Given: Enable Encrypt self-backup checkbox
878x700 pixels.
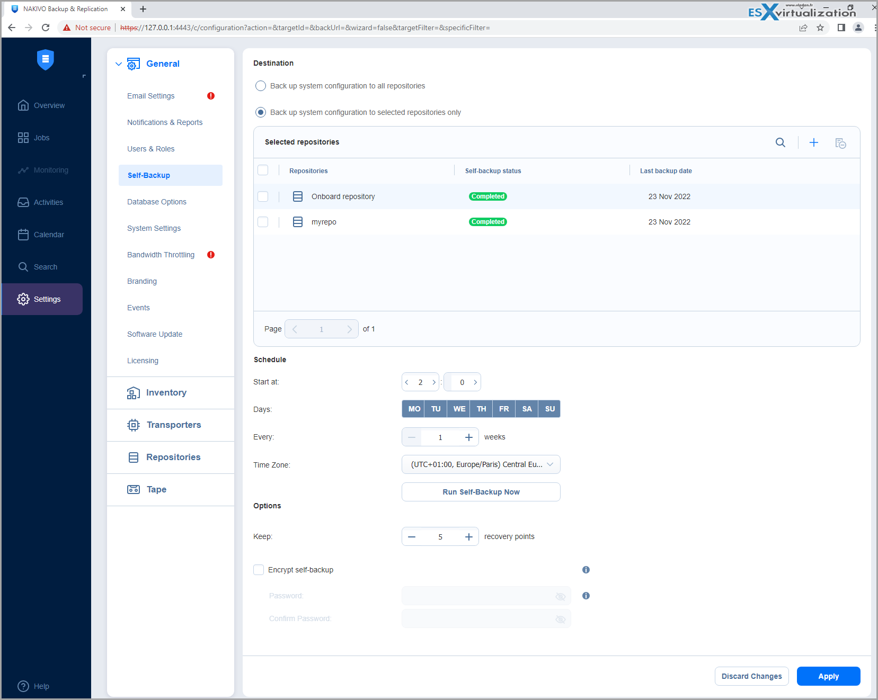Looking at the screenshot, I should pos(259,570).
